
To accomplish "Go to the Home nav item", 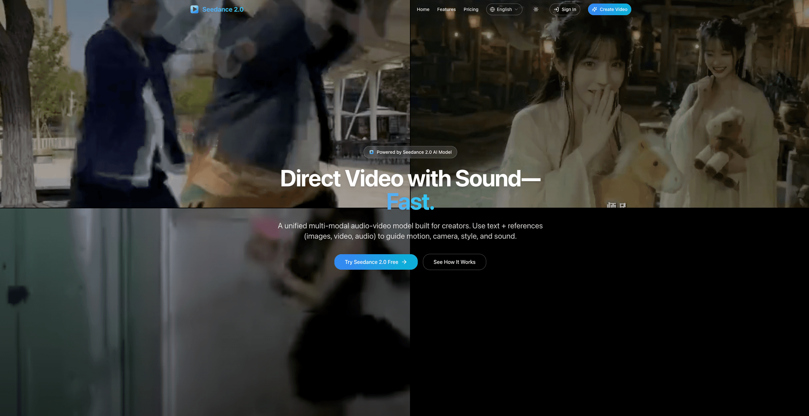I will [423, 9].
